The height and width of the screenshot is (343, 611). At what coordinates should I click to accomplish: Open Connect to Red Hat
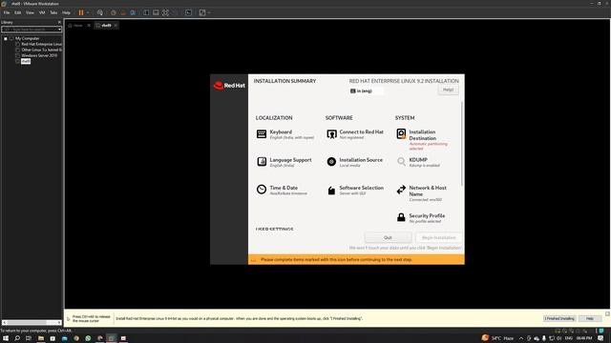tap(355, 134)
